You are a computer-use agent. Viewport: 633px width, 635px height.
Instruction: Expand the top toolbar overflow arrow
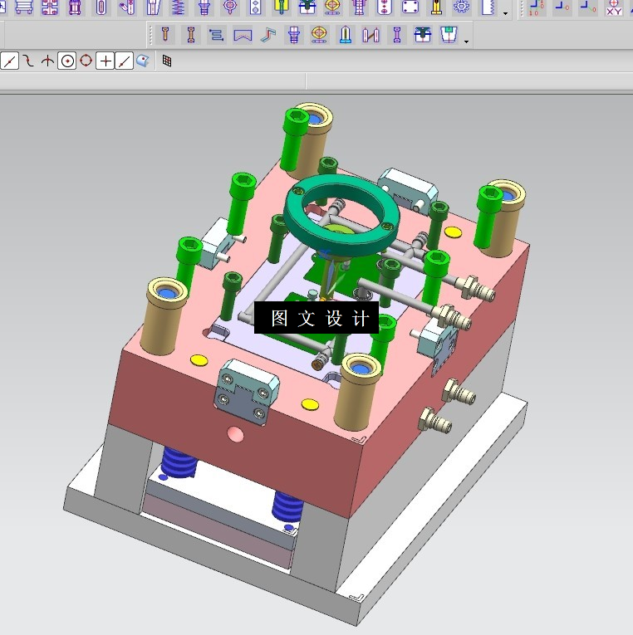505,13
